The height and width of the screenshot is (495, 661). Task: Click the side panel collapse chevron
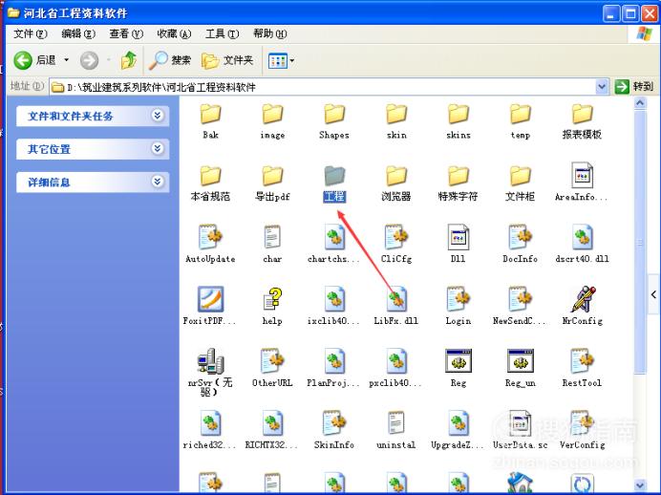(653, 294)
